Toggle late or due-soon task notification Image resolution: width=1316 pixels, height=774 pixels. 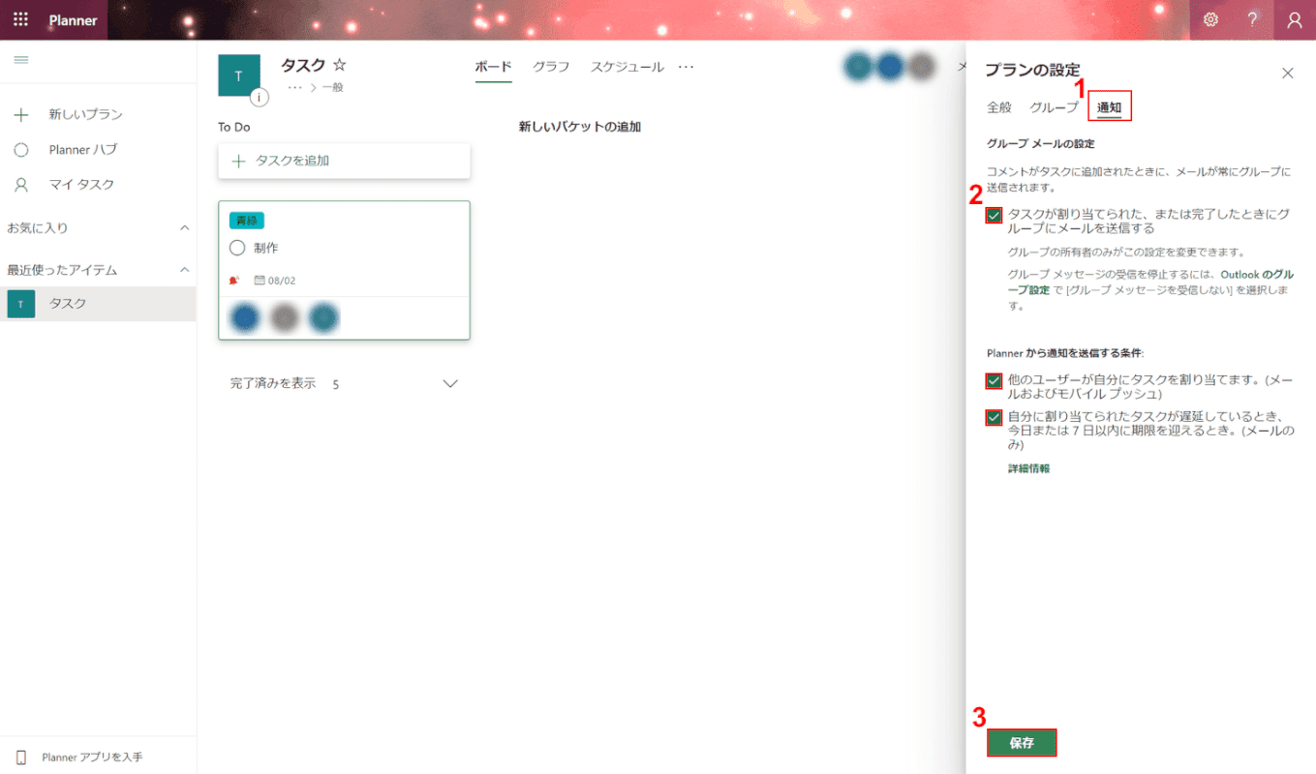(994, 418)
